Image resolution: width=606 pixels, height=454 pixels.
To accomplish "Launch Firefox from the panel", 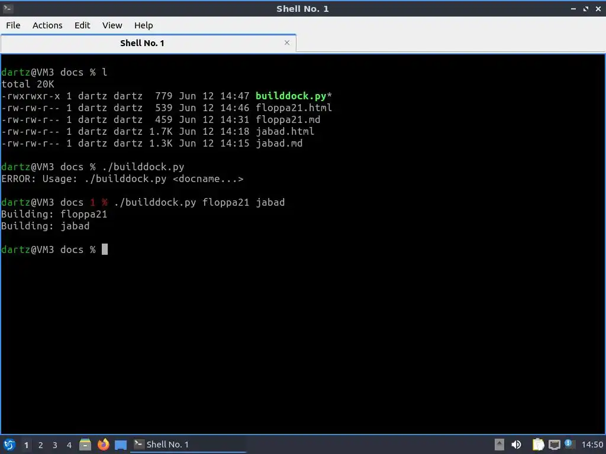I will click(x=103, y=445).
